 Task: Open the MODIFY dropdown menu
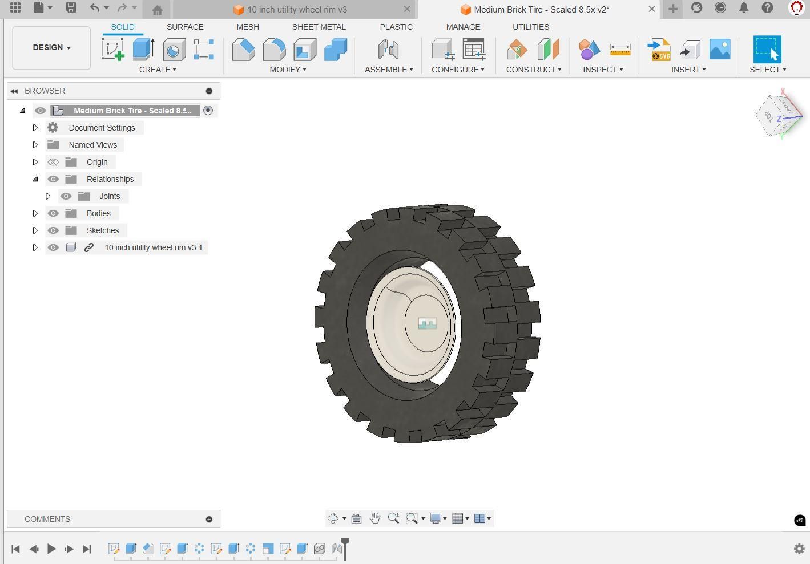288,70
